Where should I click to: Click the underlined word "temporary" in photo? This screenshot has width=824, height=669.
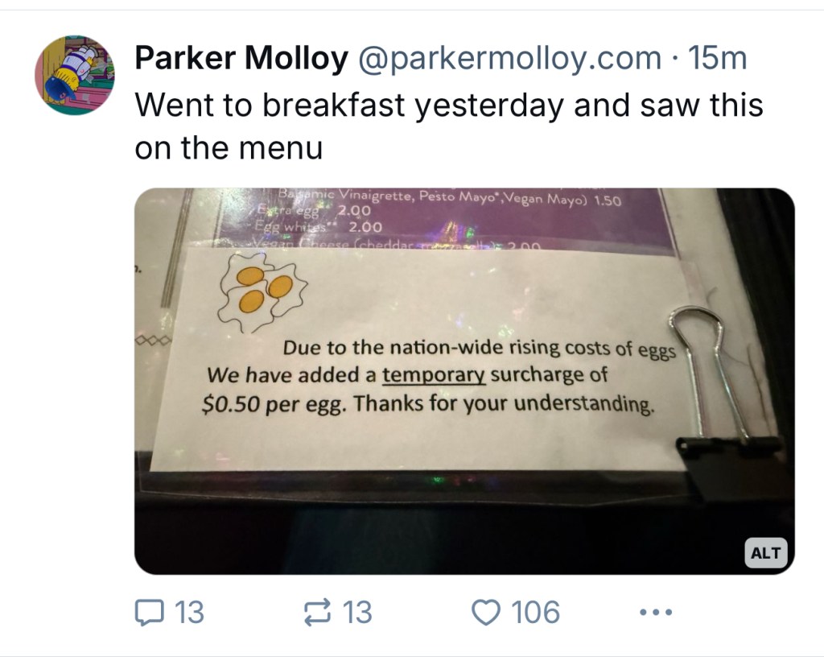tap(434, 375)
